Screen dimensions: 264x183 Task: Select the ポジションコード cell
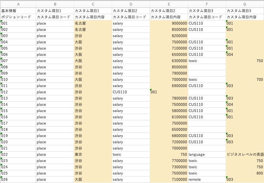18,17
